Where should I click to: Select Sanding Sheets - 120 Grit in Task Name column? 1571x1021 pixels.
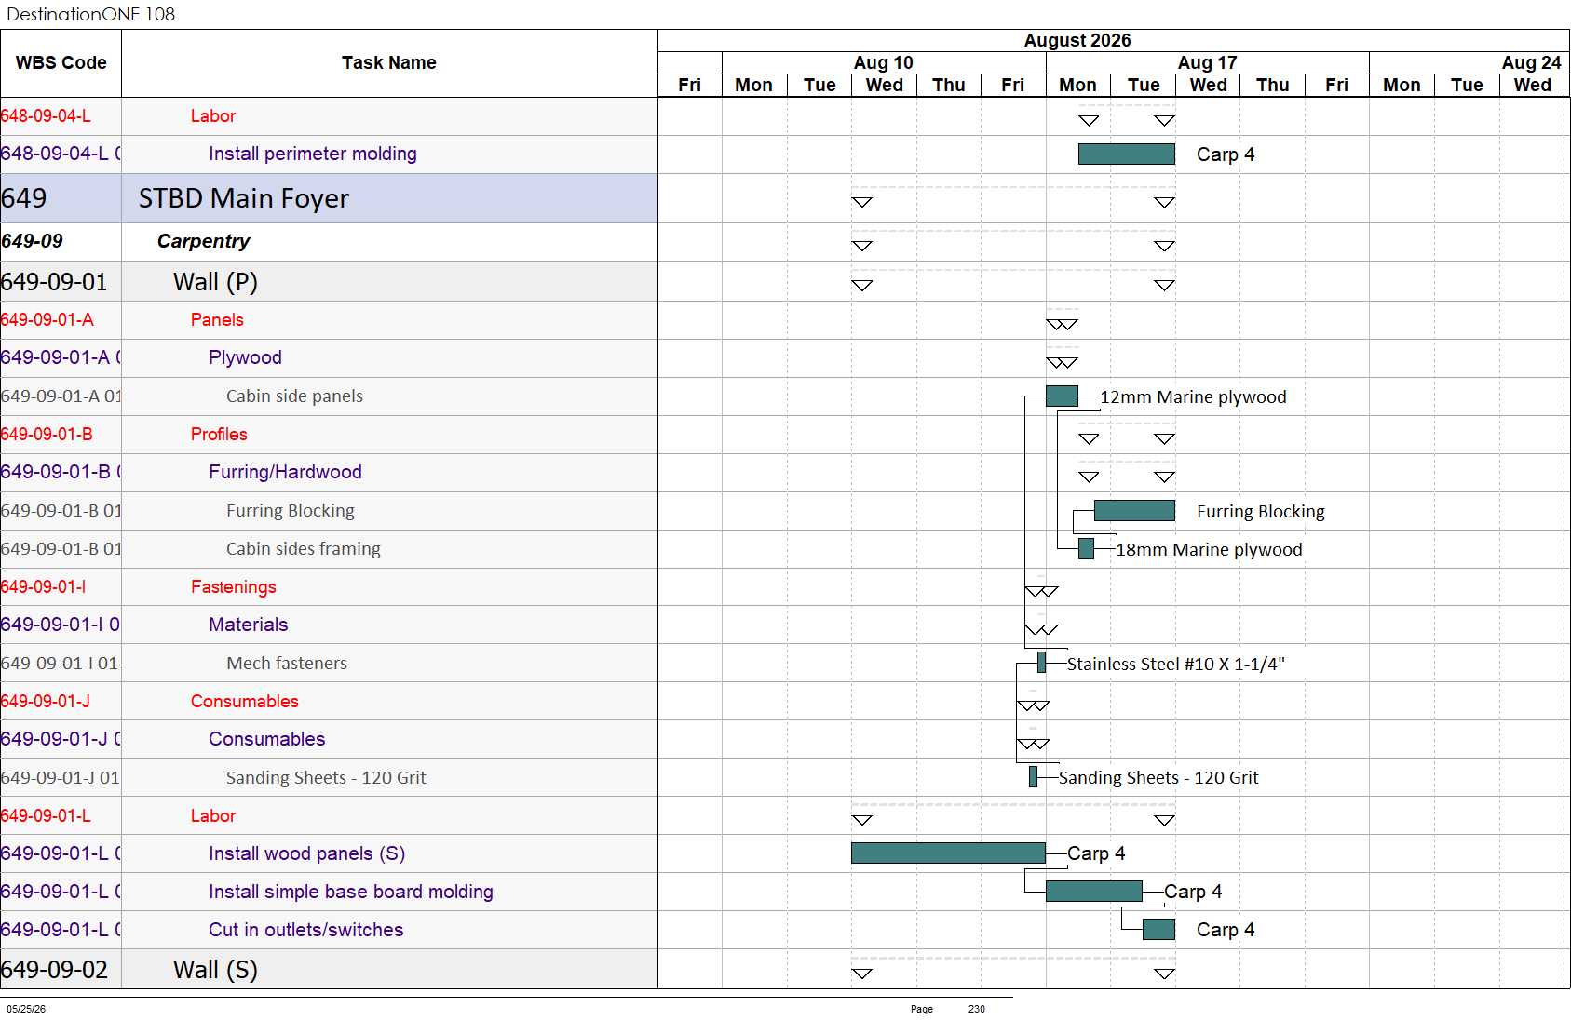point(326,777)
